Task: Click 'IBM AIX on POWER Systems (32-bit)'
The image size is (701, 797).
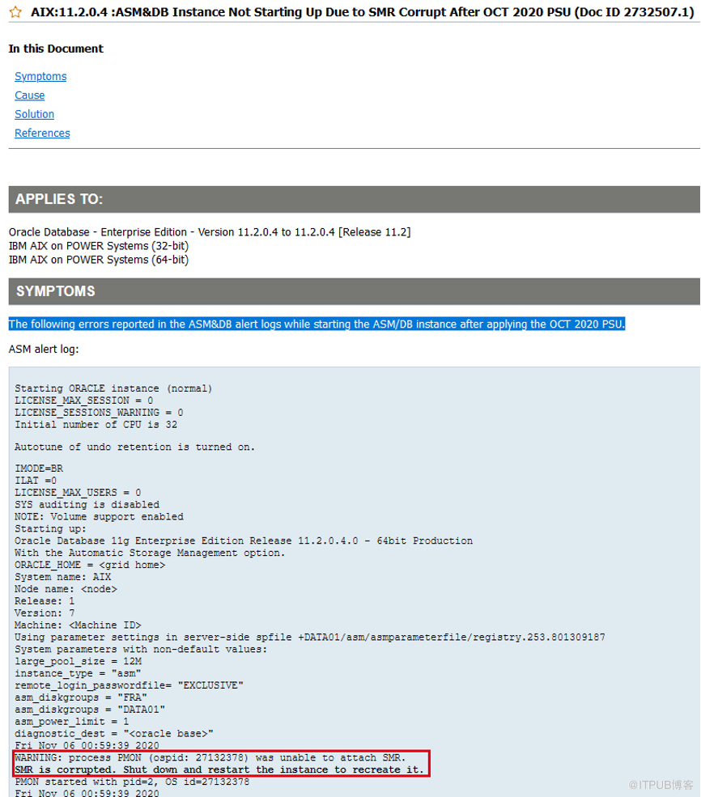Action: [x=99, y=246]
